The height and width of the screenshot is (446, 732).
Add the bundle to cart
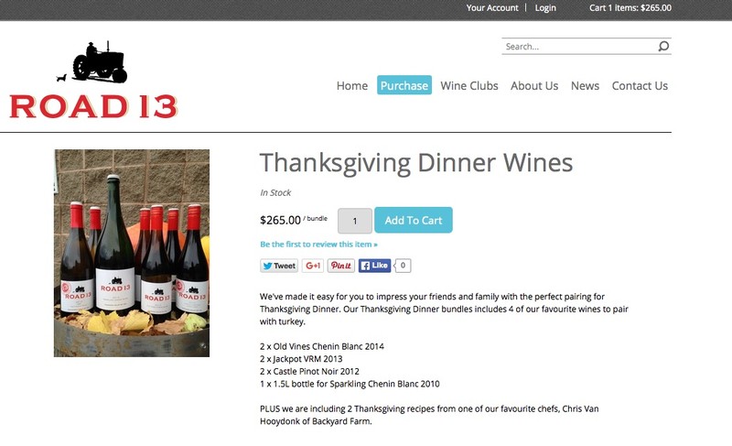click(414, 220)
